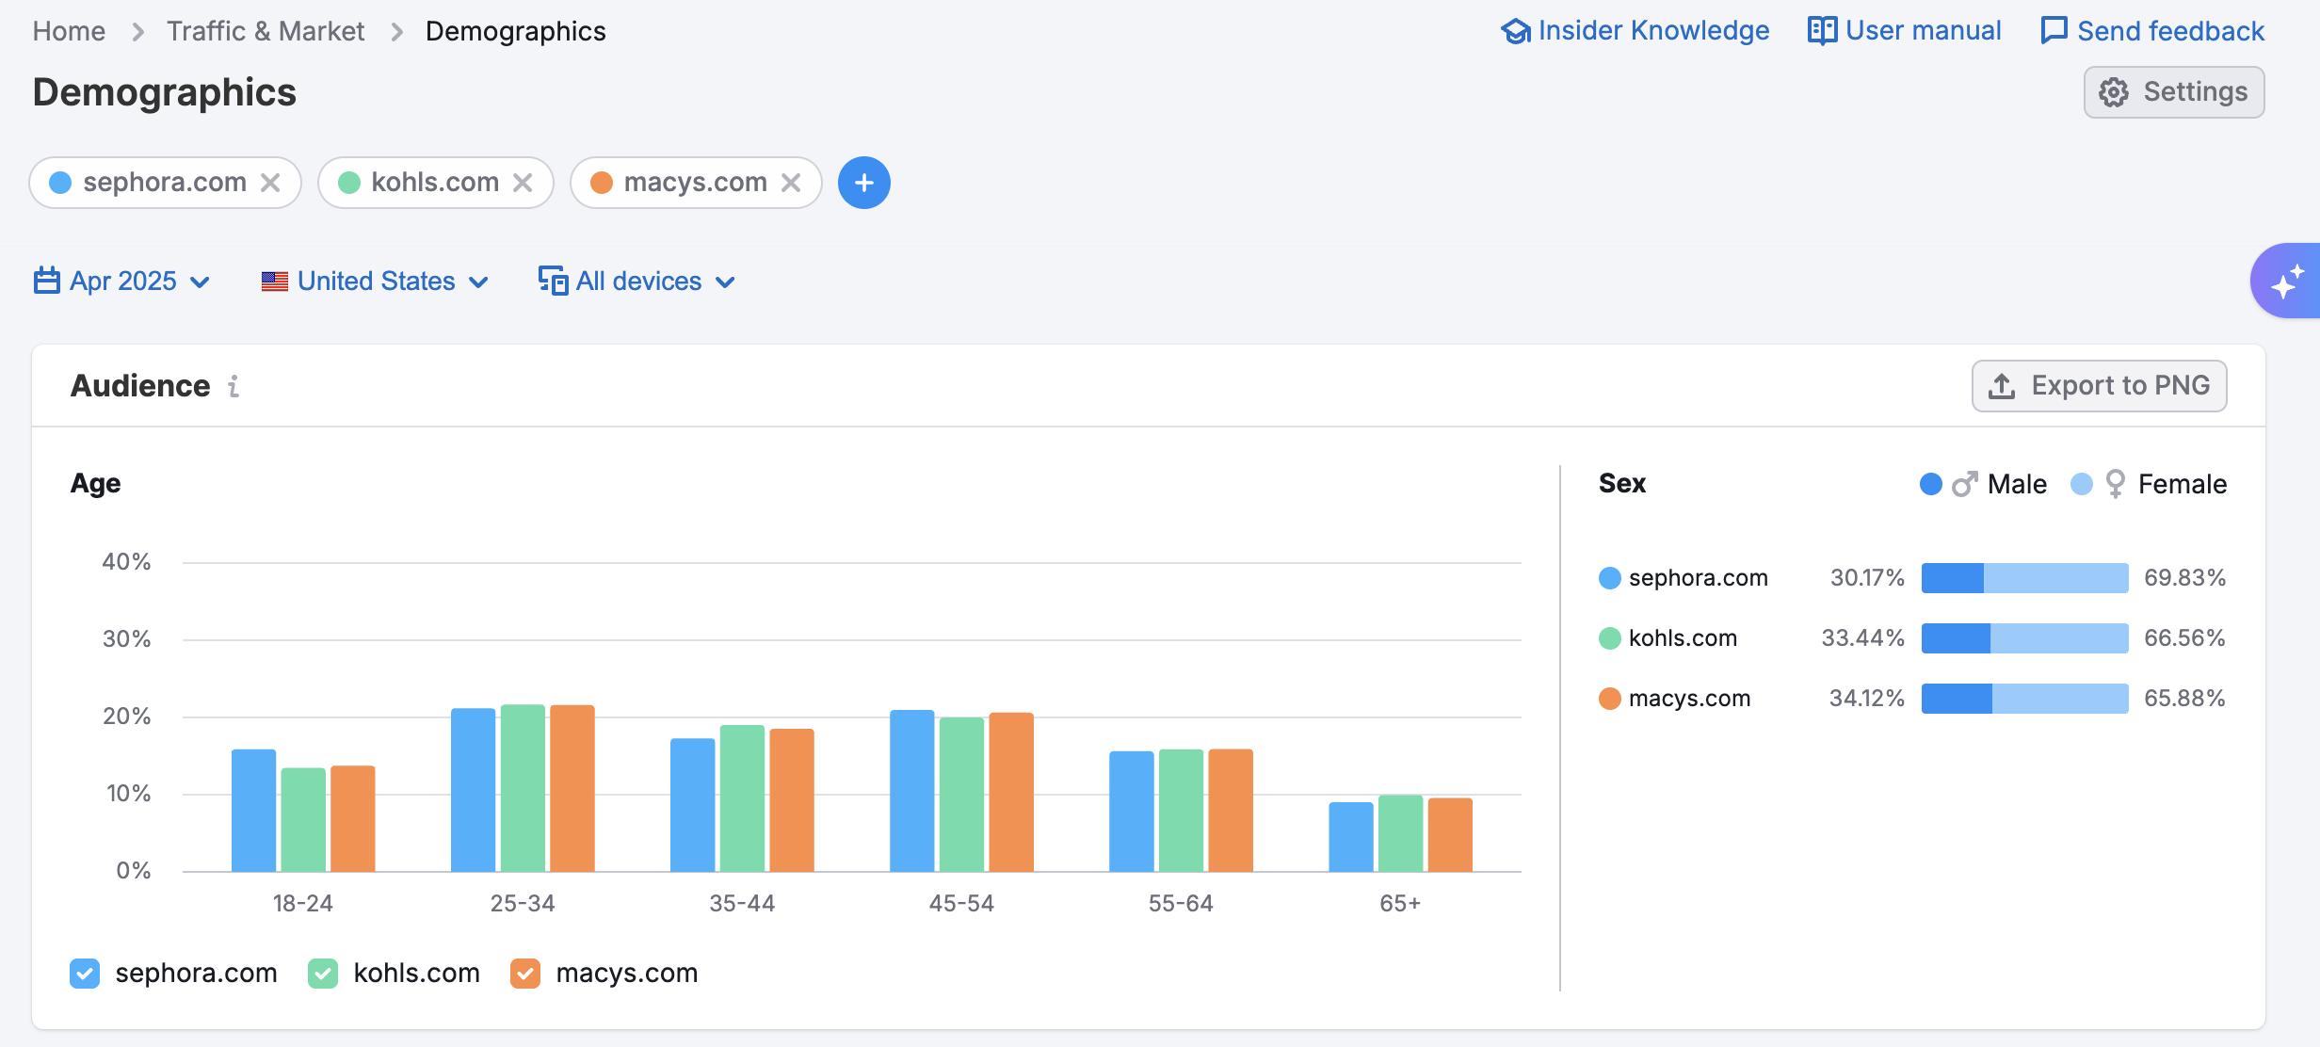Click the X on macys.com chip
2320x1047 pixels.
point(791,183)
